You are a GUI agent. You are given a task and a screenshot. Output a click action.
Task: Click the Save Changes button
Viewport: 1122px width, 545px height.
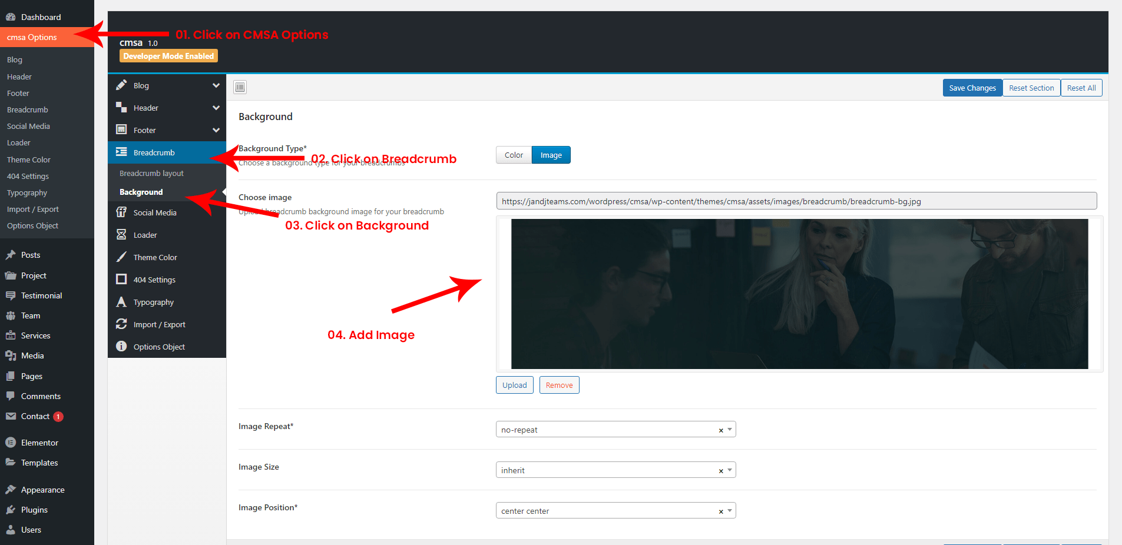pos(972,88)
